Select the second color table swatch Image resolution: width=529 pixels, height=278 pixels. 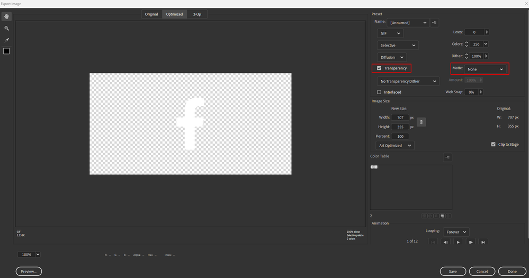pos(376,167)
